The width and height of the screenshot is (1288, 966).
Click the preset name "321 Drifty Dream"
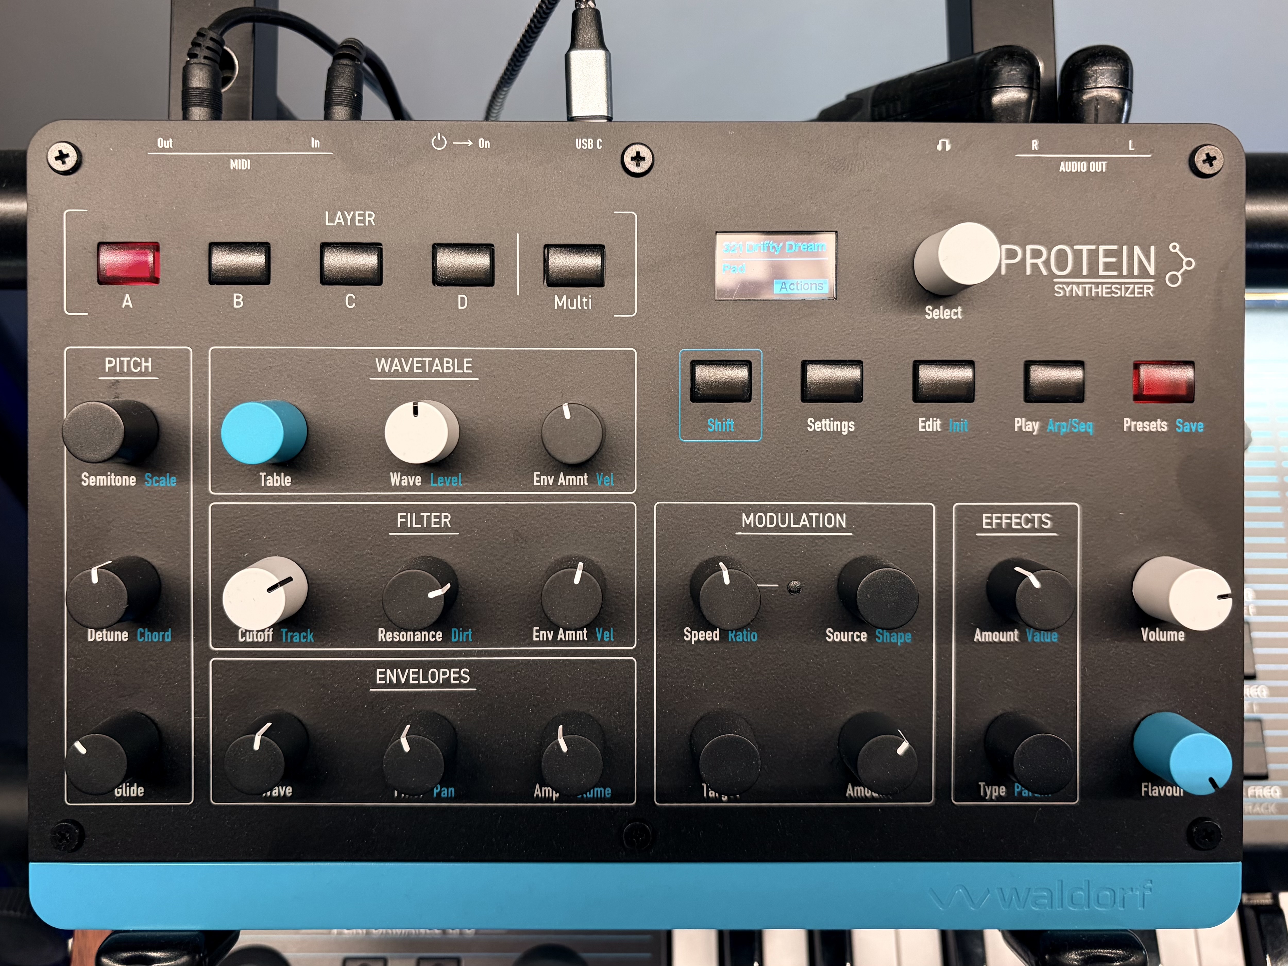[774, 247]
